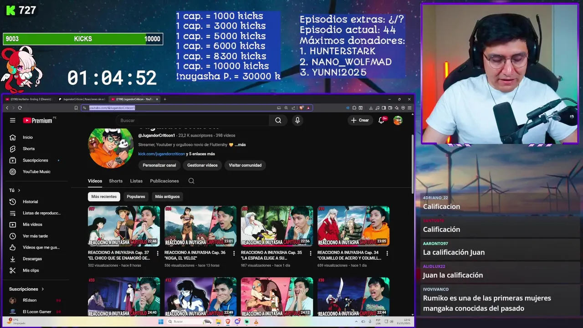The image size is (583, 328).
Task: Open Listas de reproducción in sidebar
Action: tap(35, 213)
